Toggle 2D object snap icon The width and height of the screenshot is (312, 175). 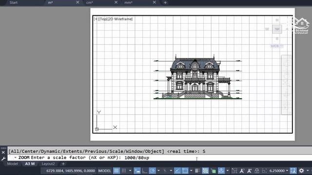click(x=185, y=171)
